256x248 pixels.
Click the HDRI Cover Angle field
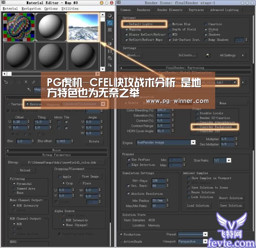(x=164, y=131)
